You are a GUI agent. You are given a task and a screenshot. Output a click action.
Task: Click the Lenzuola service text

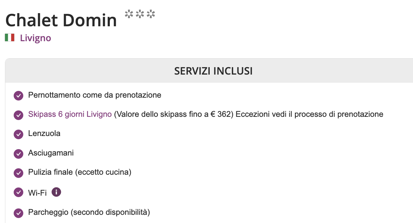coord(44,134)
